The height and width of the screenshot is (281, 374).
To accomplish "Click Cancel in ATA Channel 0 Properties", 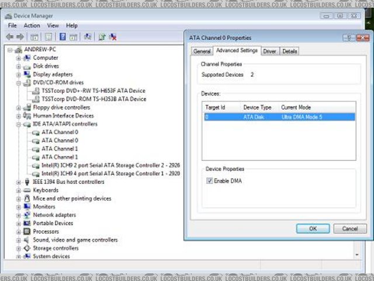I will coord(350,229).
